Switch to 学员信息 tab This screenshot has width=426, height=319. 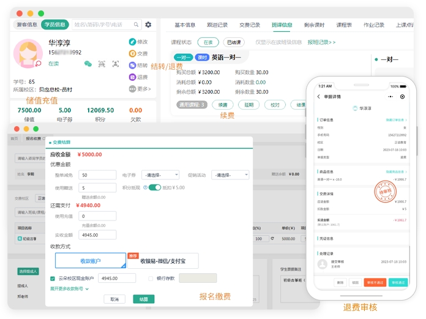(55, 24)
